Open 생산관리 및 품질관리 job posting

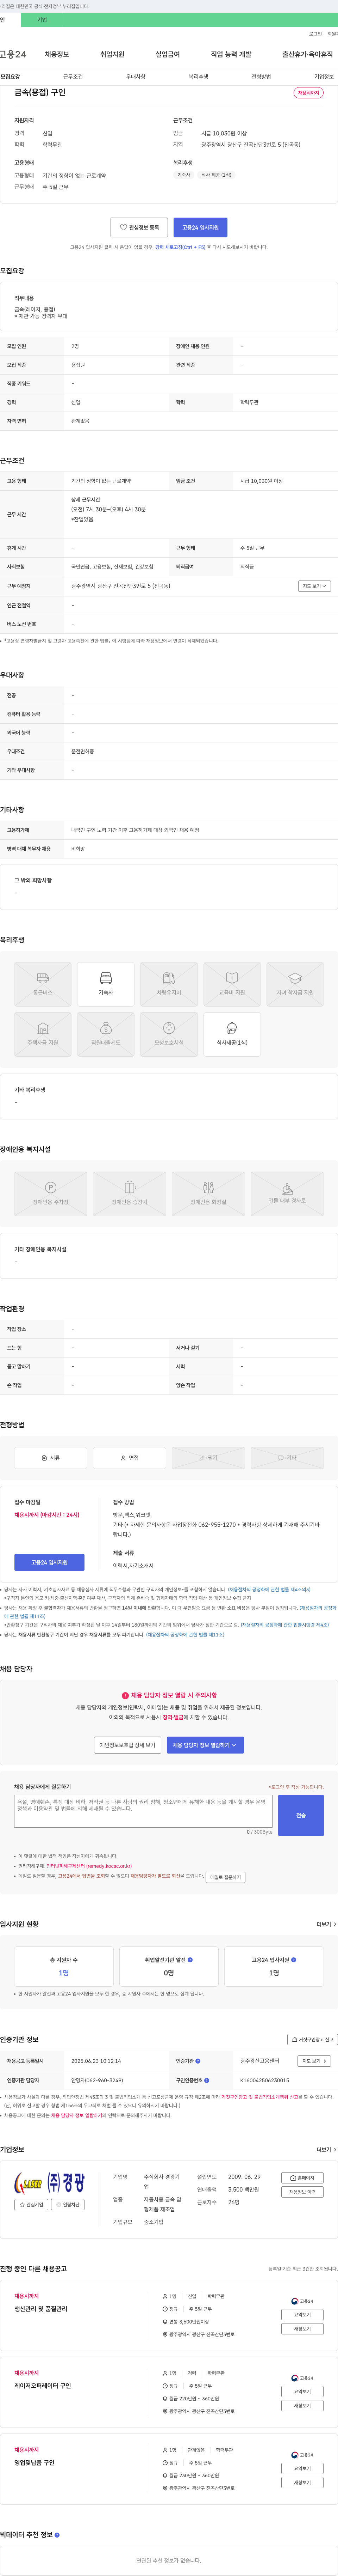click(x=41, y=2309)
